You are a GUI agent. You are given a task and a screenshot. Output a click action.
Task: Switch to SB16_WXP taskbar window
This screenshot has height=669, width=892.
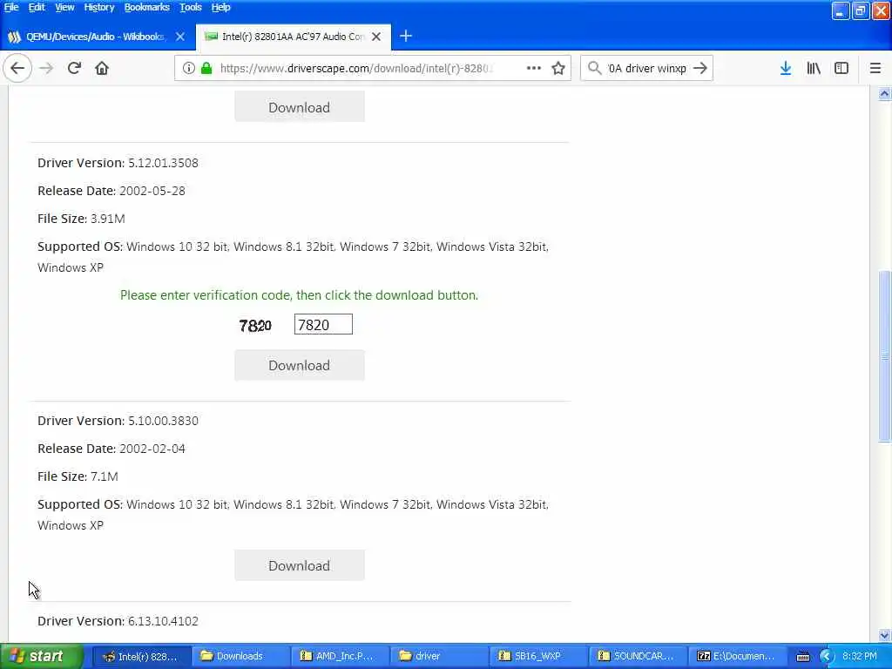click(538, 657)
